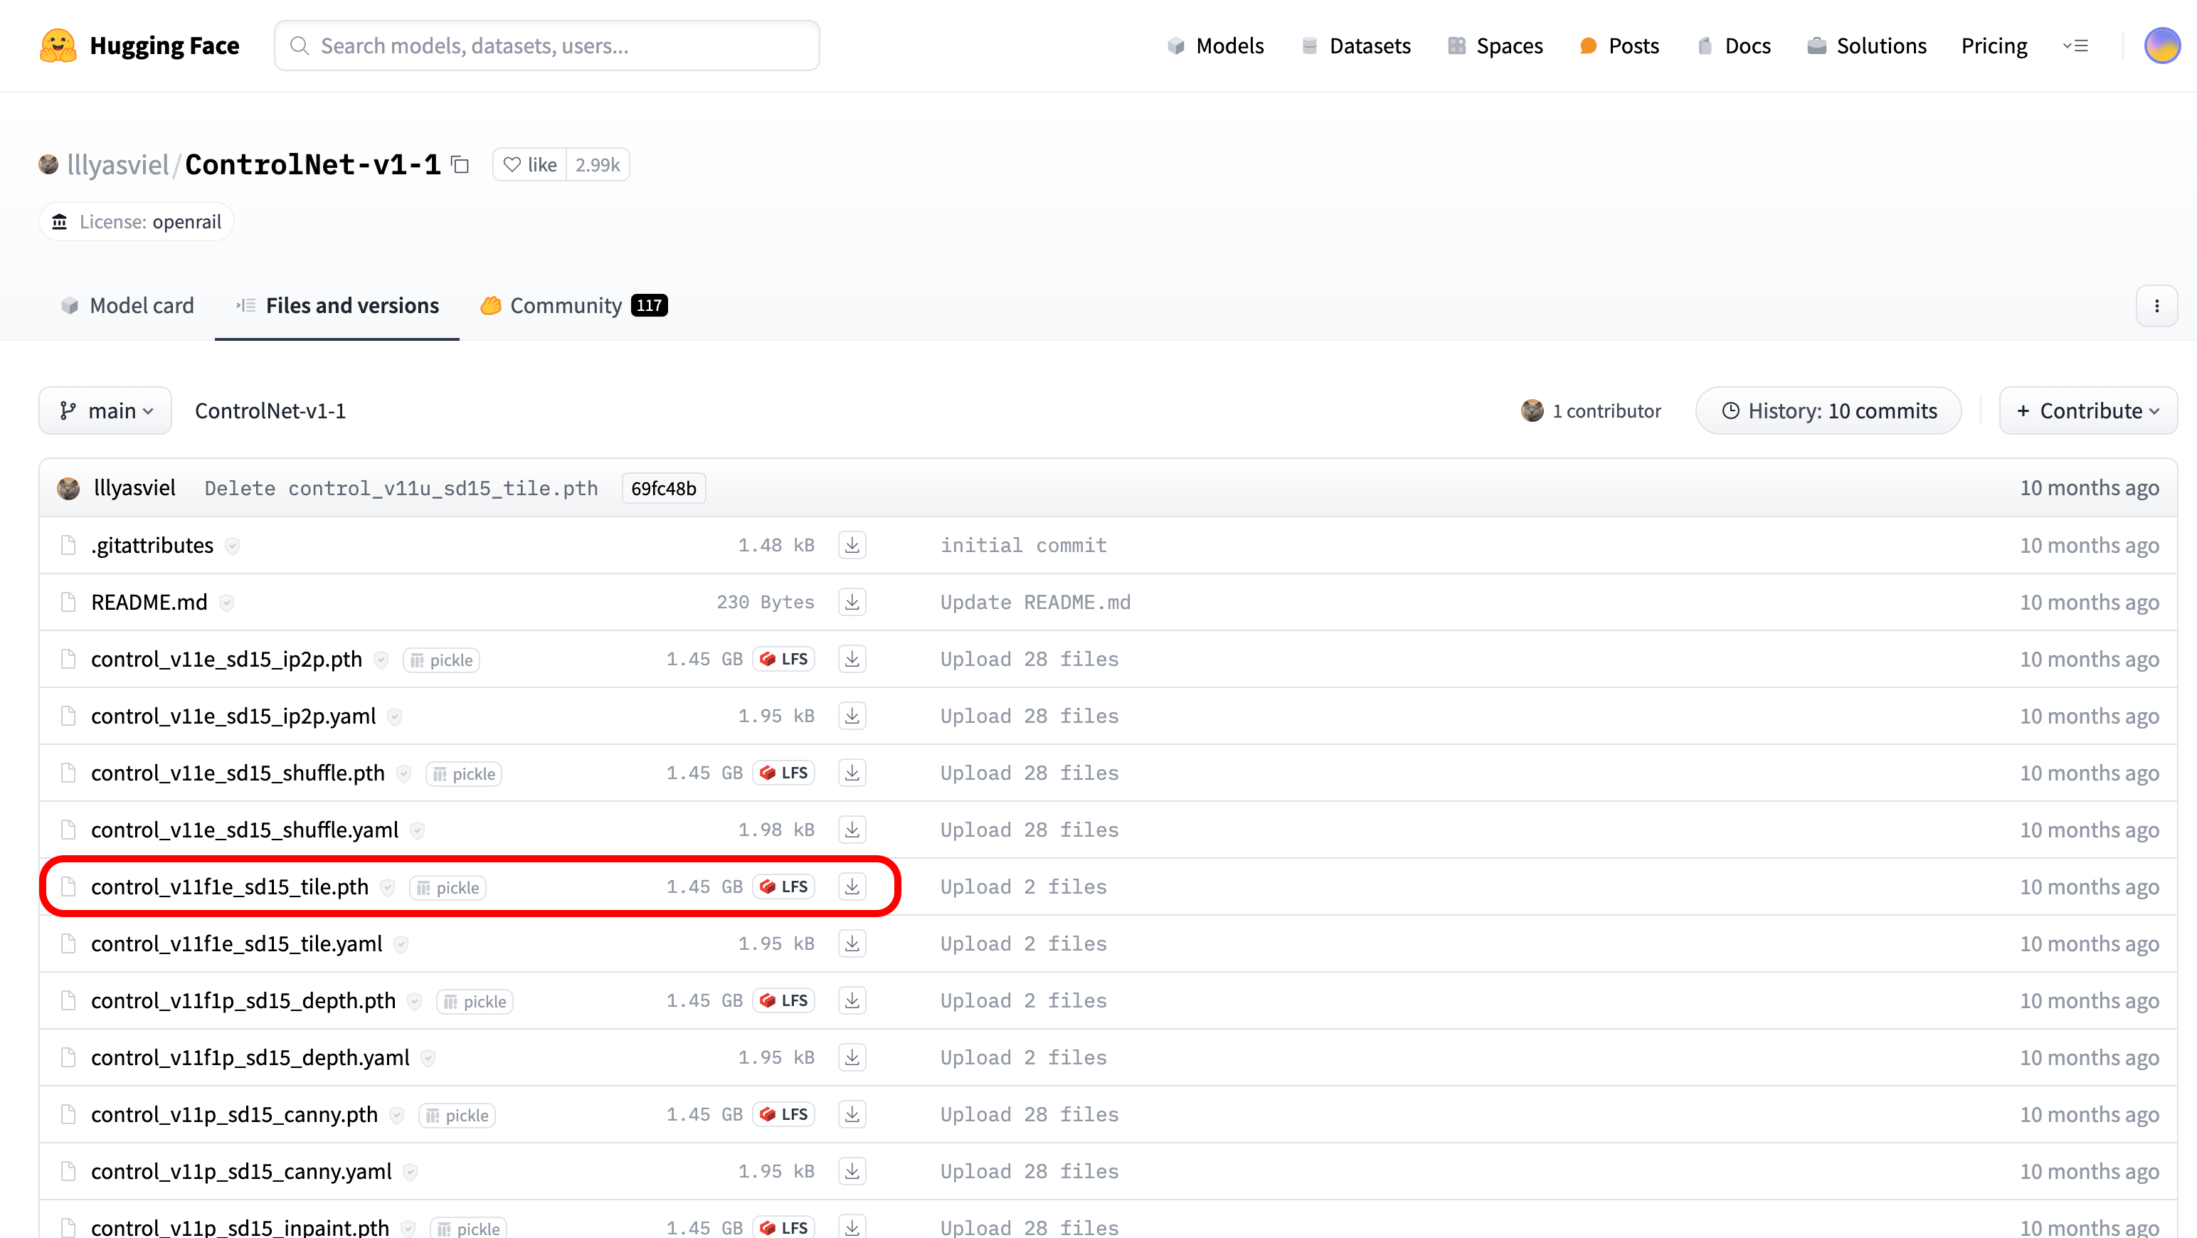Open the Contribute dropdown

tap(2087, 411)
